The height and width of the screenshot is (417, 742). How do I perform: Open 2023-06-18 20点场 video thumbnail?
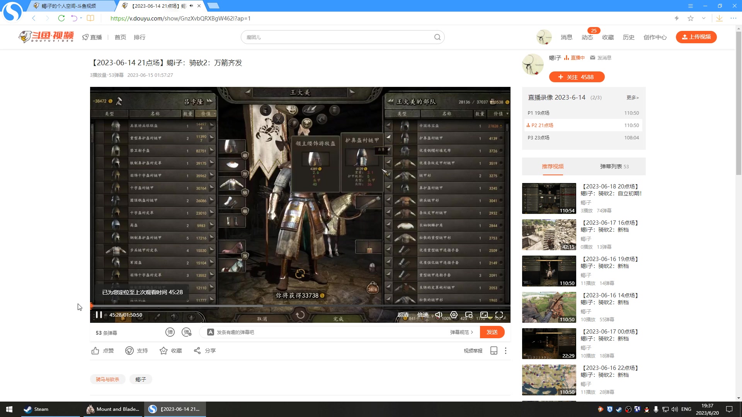pos(549,198)
